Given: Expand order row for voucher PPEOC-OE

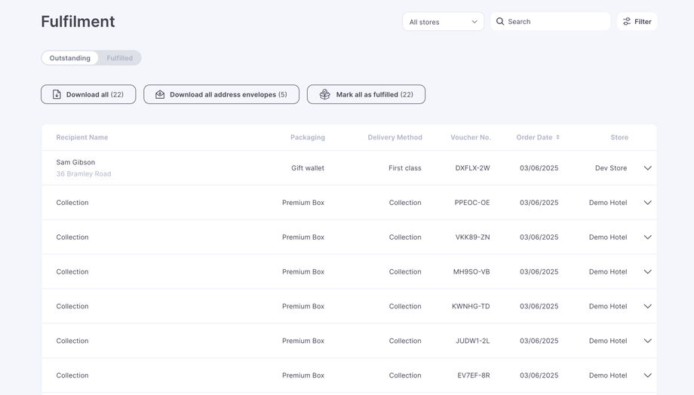Looking at the screenshot, I should click(647, 203).
